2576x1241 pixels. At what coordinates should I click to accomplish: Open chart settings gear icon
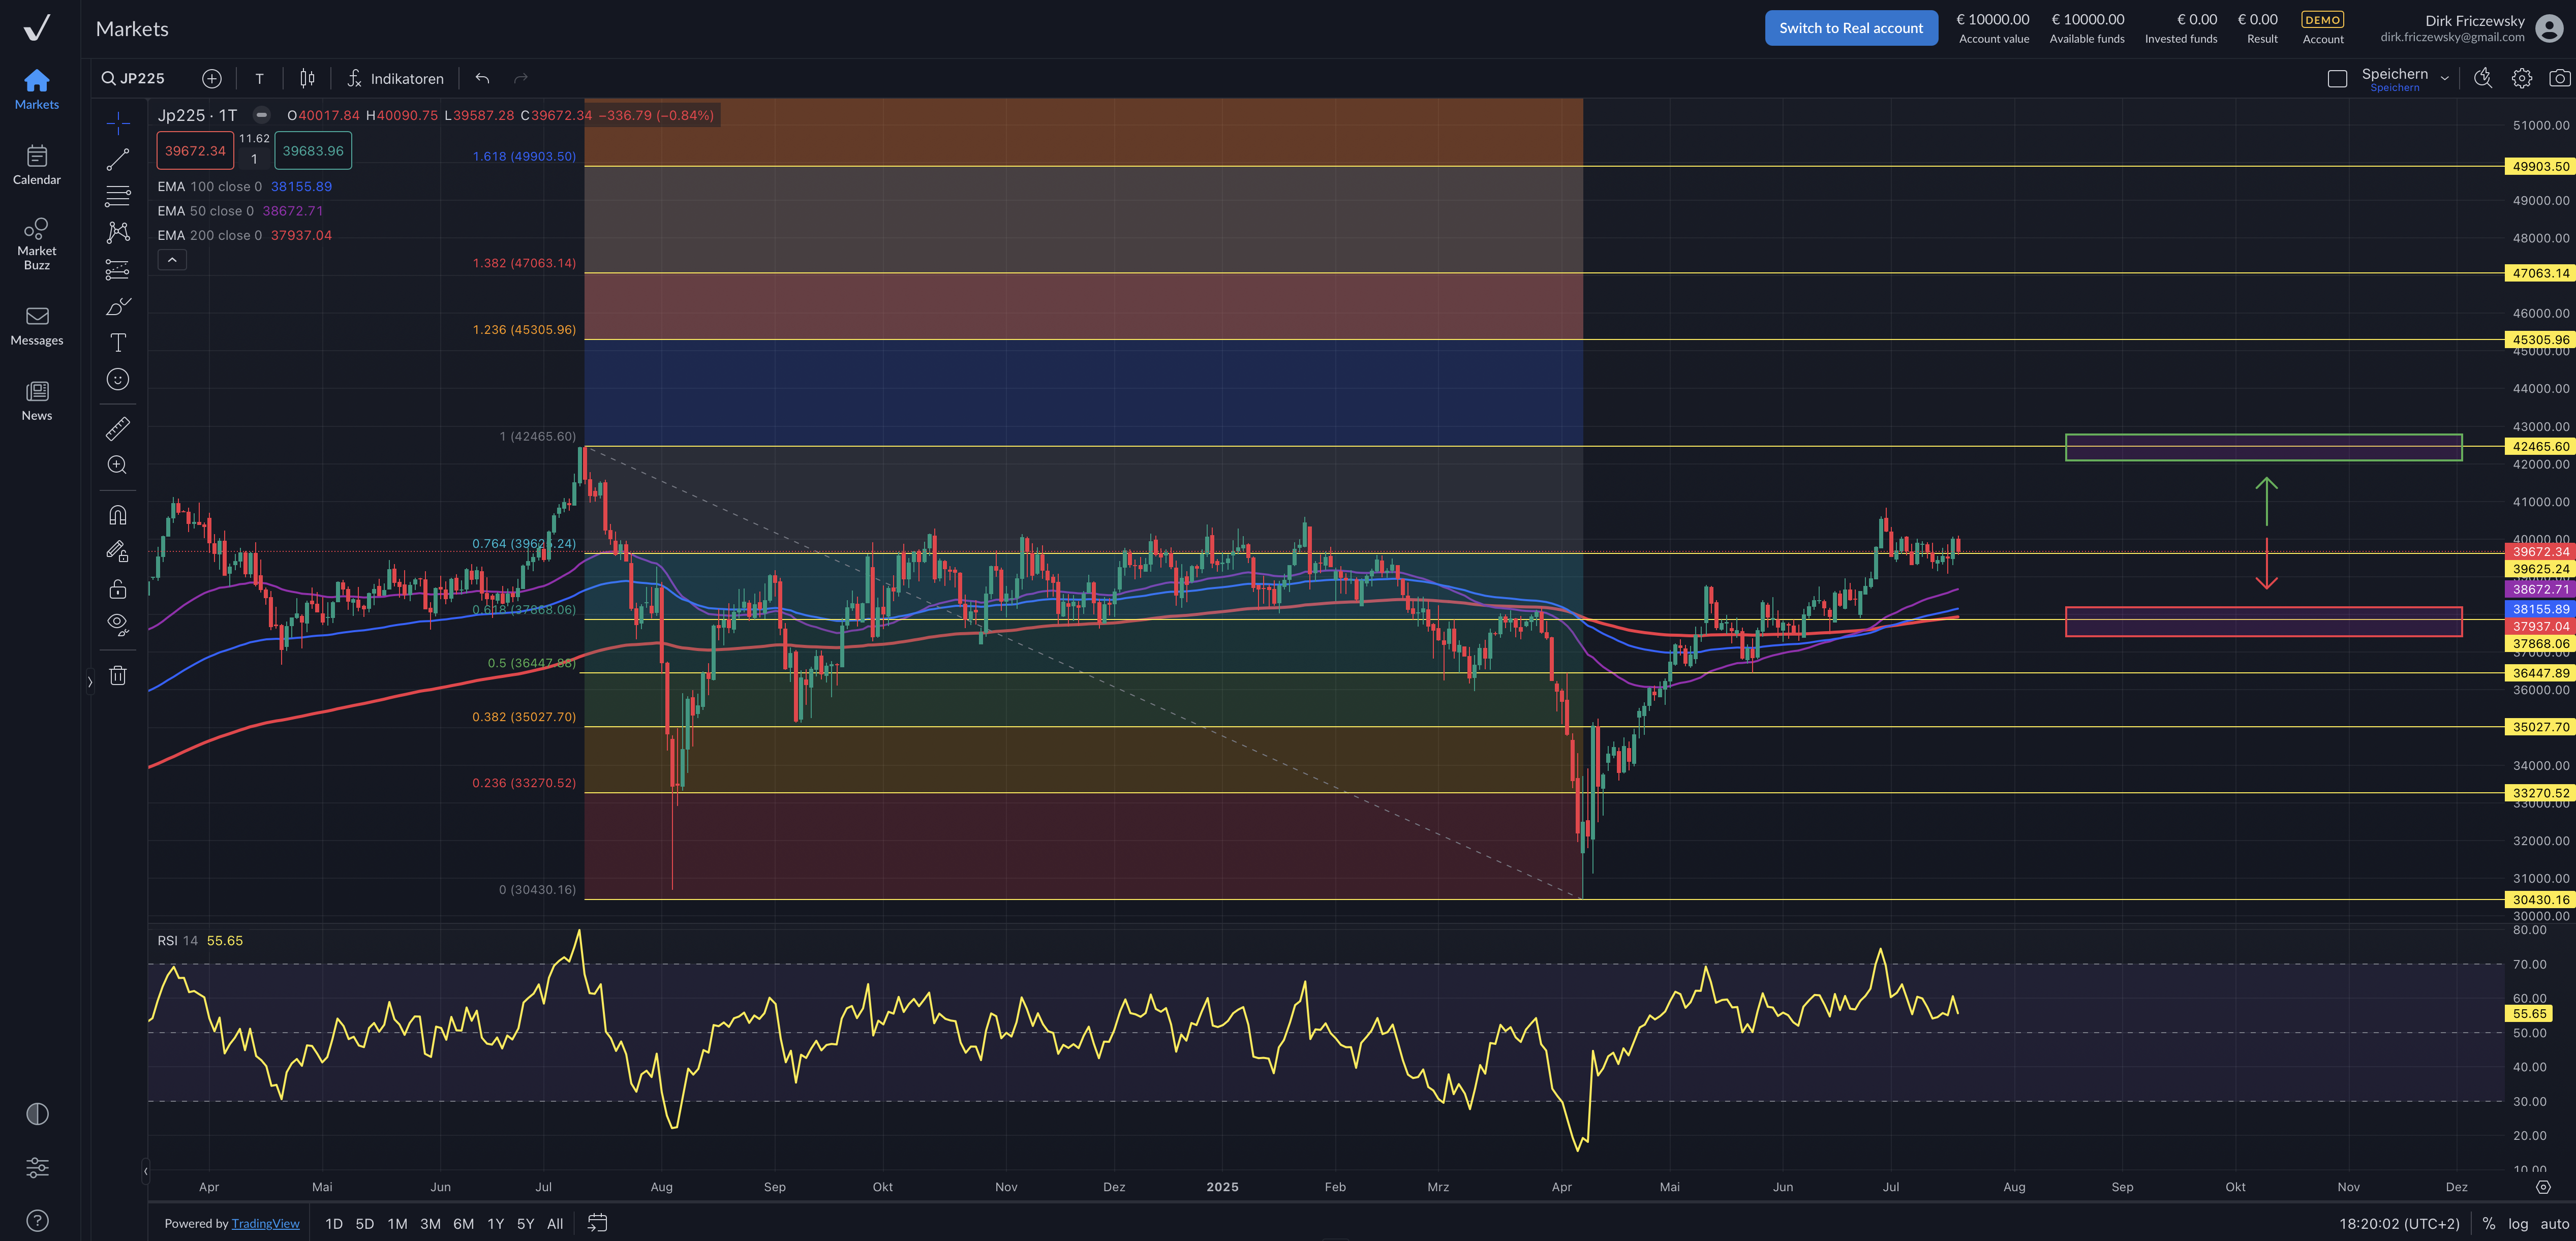[2521, 78]
